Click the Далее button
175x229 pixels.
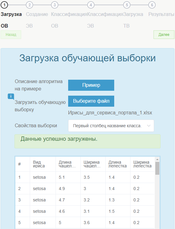tap(164, 35)
